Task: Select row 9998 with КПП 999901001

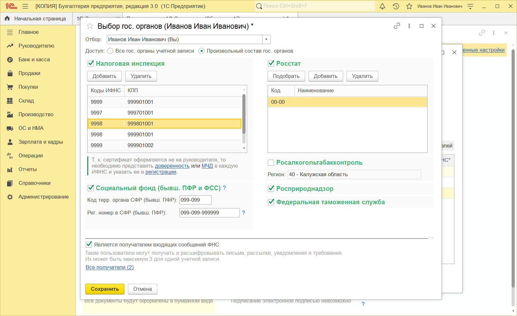Action: click(164, 134)
